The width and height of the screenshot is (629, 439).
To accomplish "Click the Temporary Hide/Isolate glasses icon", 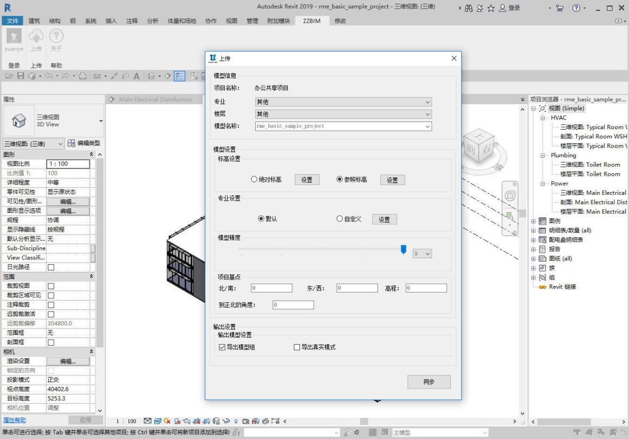I will [227, 421].
